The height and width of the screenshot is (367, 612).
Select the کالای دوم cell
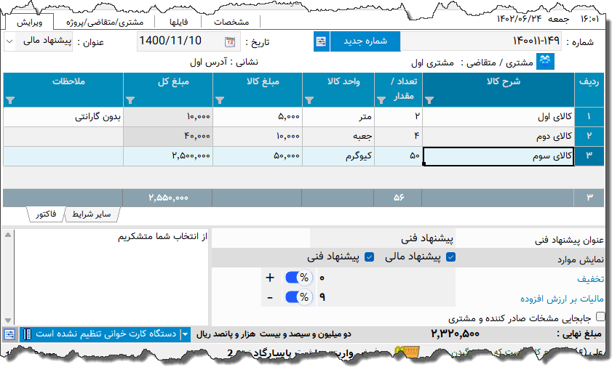498,137
